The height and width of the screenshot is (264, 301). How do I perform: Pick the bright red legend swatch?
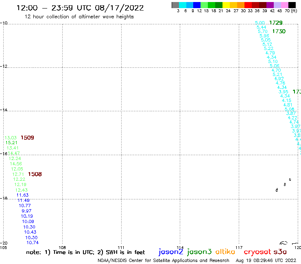(248, 5)
